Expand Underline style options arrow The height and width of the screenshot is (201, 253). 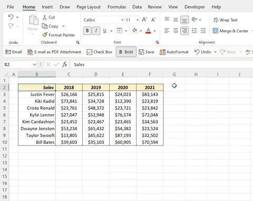pos(111,31)
